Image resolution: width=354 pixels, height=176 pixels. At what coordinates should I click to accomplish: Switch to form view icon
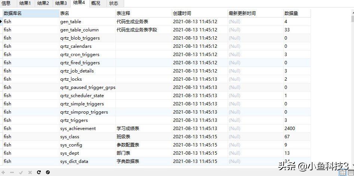point(351,173)
